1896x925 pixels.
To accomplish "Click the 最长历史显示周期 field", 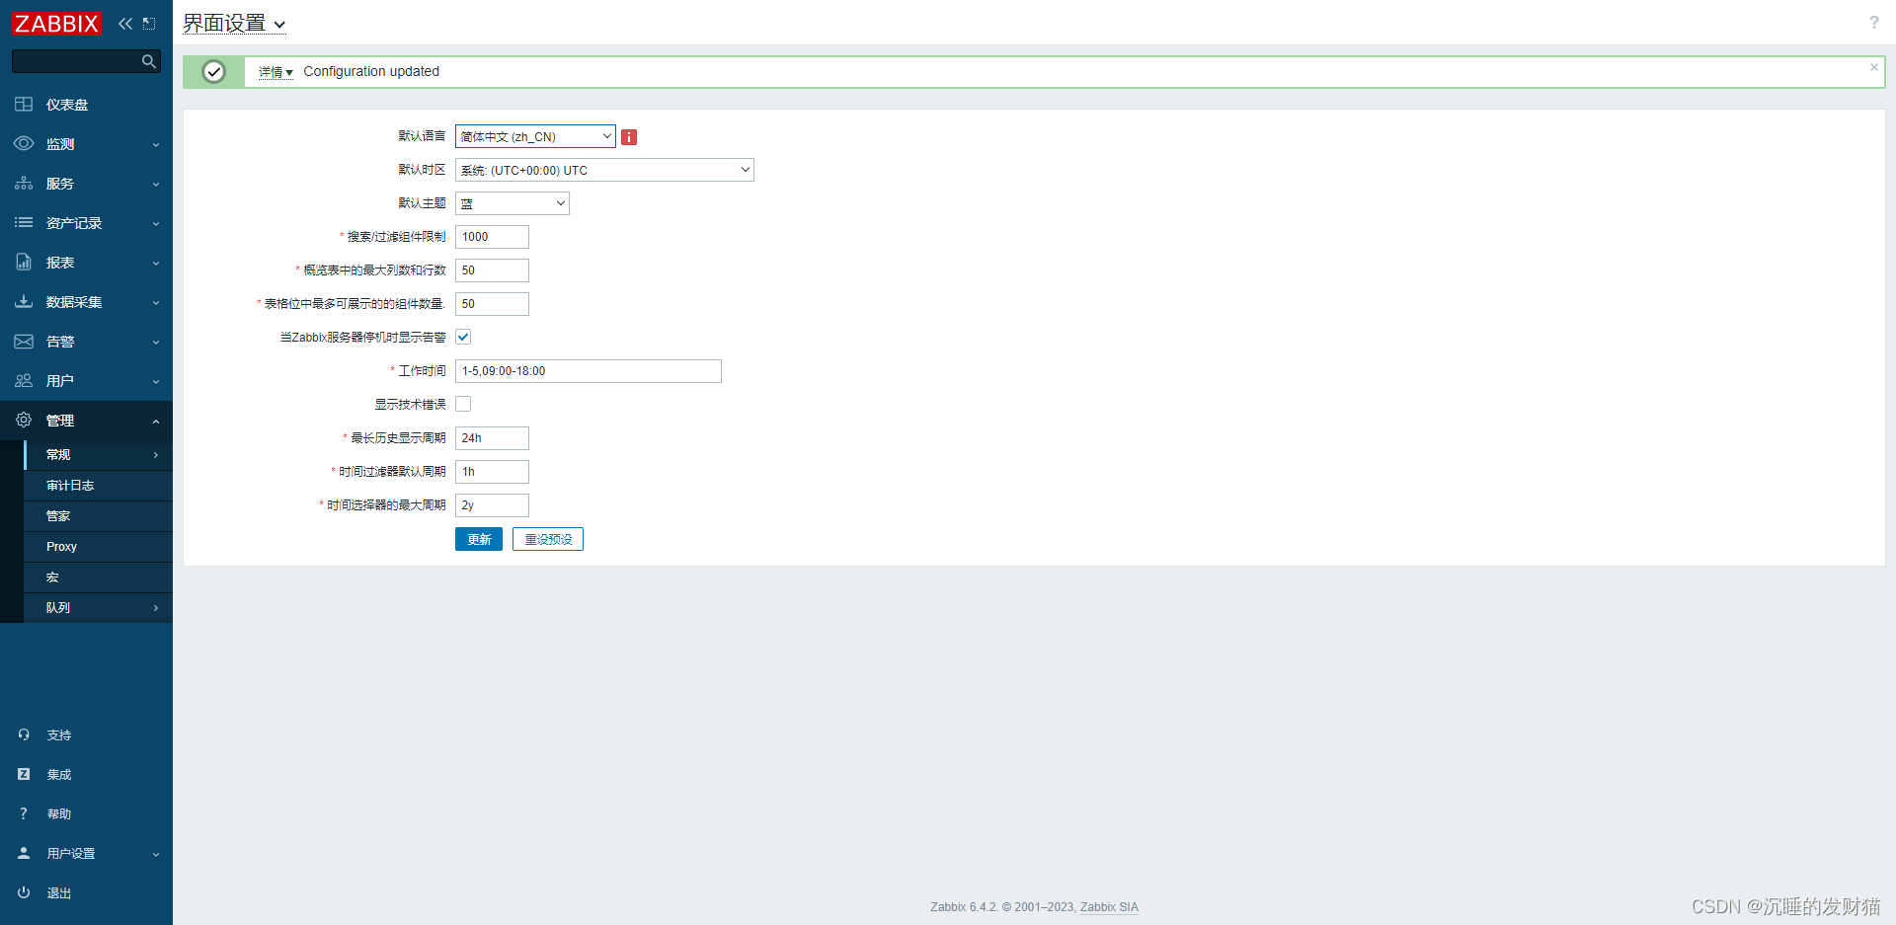I will point(492,438).
